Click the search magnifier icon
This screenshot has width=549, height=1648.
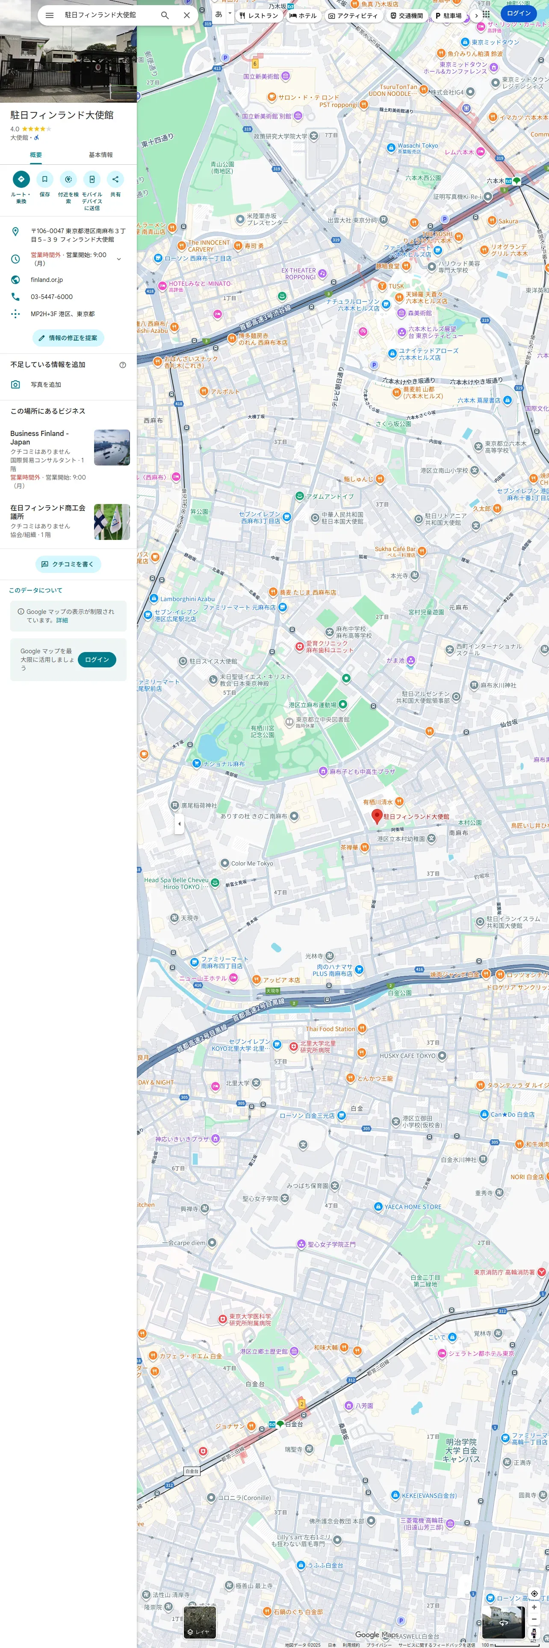[165, 15]
